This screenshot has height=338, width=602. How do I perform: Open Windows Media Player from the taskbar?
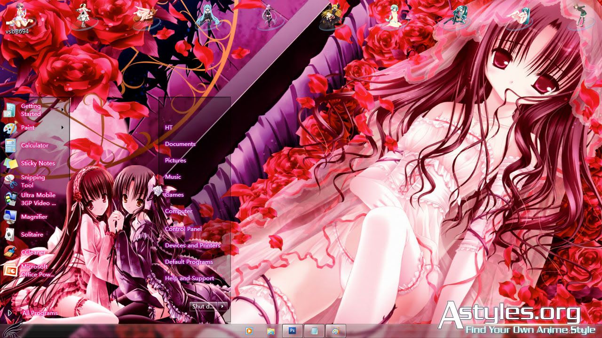point(249,331)
